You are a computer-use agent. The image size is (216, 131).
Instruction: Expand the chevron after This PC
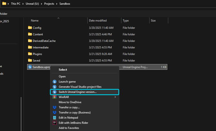coord(23,4)
